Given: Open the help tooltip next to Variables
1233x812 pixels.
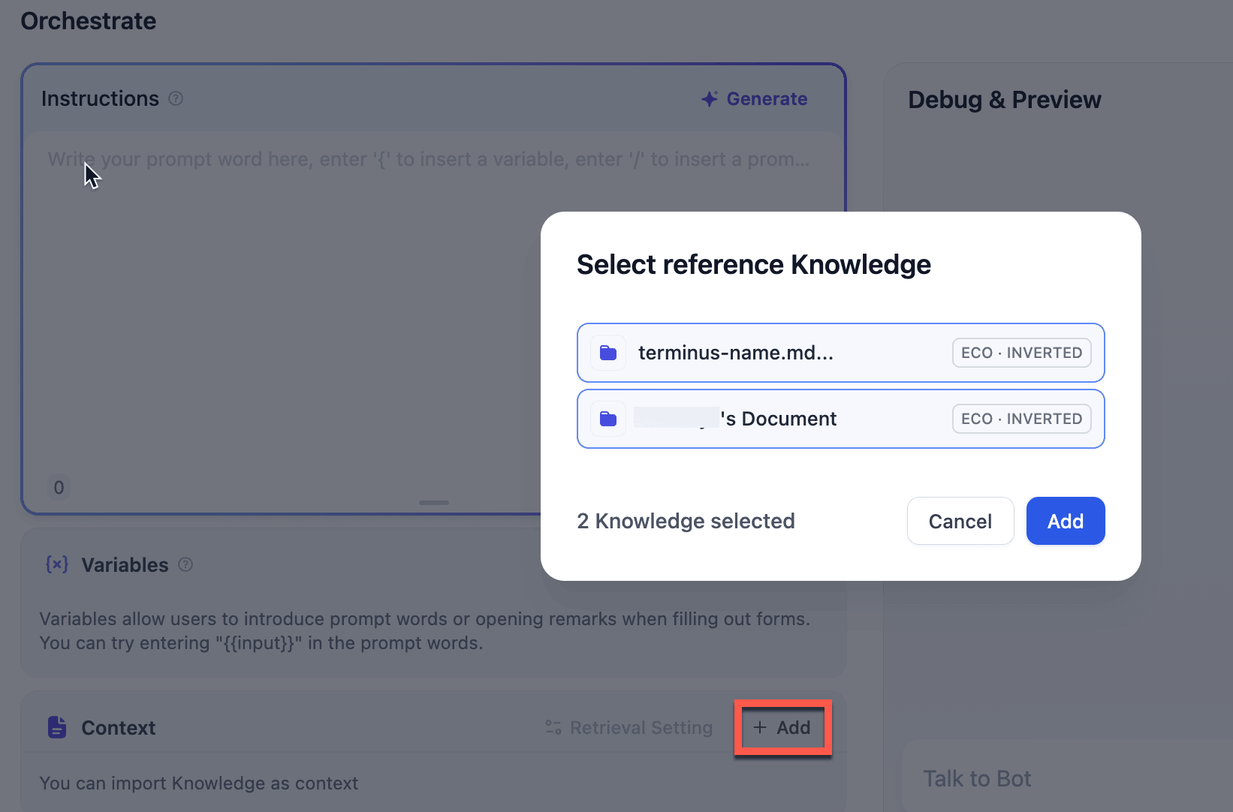Looking at the screenshot, I should (x=185, y=564).
